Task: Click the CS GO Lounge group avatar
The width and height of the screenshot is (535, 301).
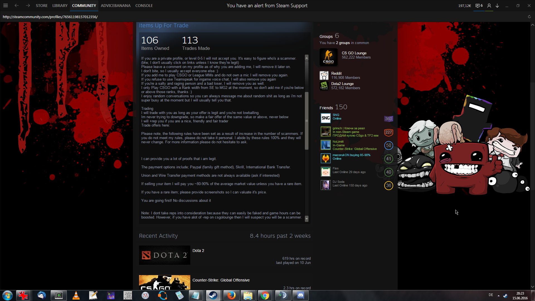Action: pos(329,57)
